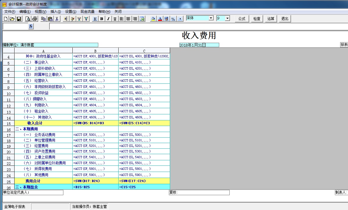The image size is (348, 210).
Task: Open the 现金流量 menu
Action: pos(87,12)
